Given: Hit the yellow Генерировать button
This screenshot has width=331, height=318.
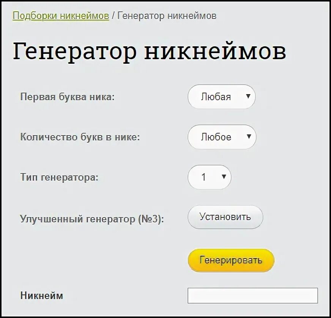Looking at the screenshot, I should 231,260.
